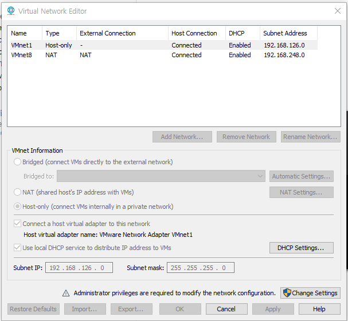Open NAT Settings

pos(302,192)
